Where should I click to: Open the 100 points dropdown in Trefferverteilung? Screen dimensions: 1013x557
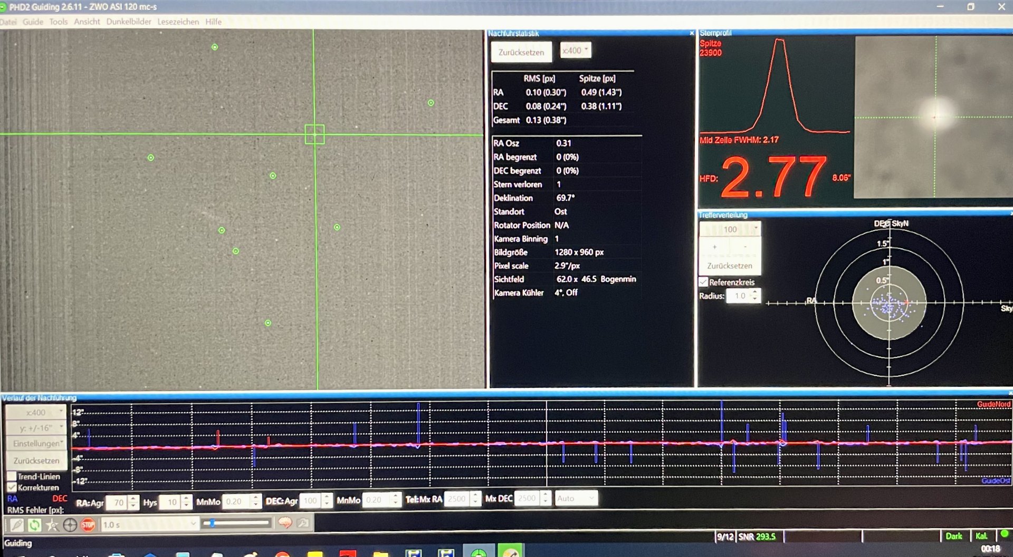tap(730, 229)
